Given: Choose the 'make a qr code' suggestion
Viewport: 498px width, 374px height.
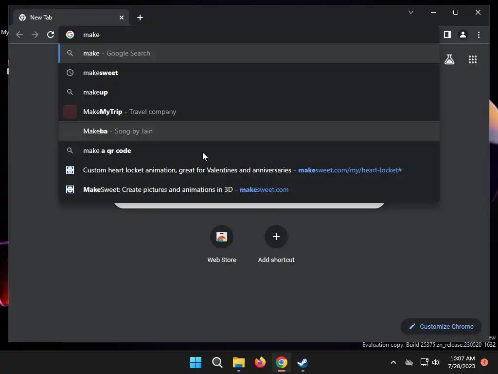Looking at the screenshot, I should (249, 151).
